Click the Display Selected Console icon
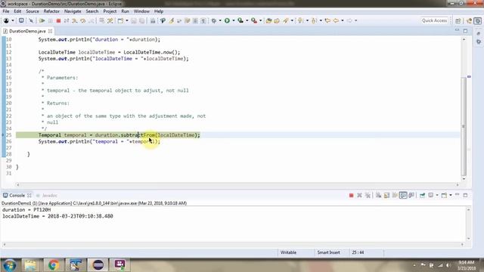Image resolution: width=484 pixels, height=272 pixels. click(431, 195)
